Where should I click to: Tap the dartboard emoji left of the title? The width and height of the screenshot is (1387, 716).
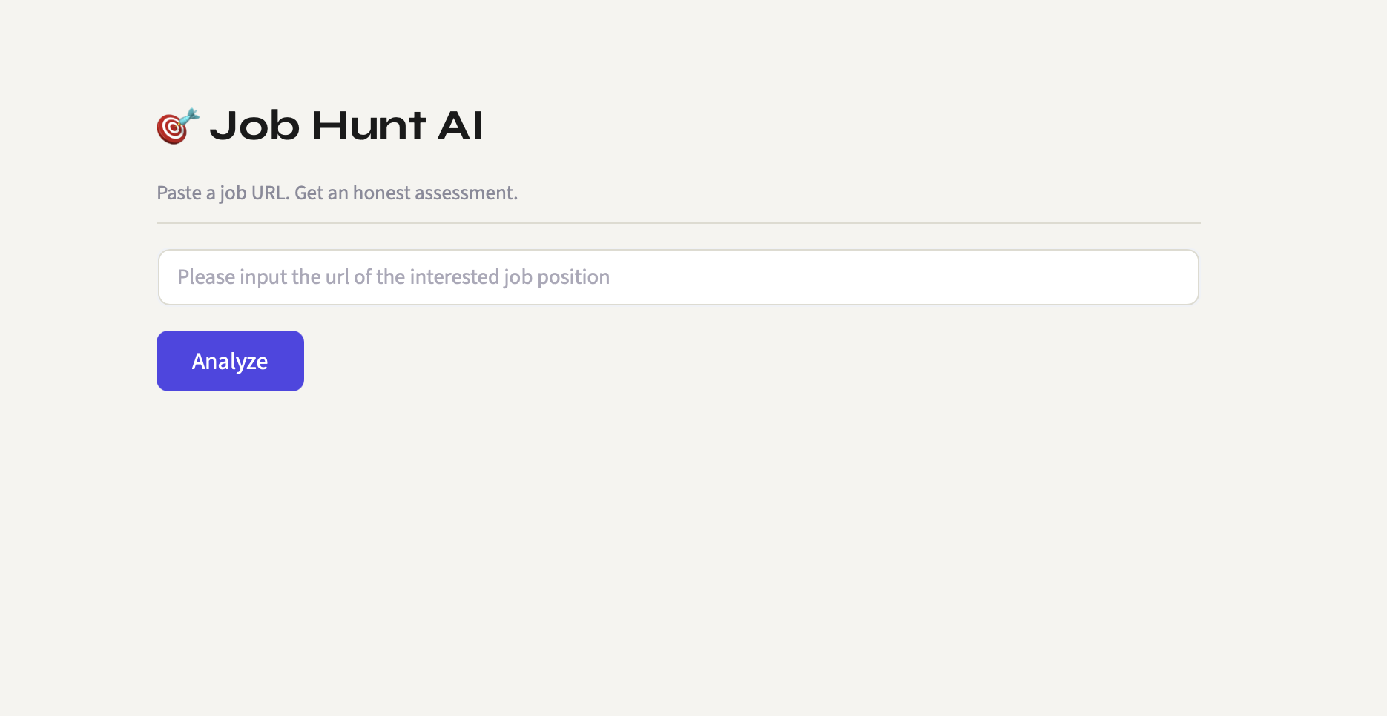177,126
